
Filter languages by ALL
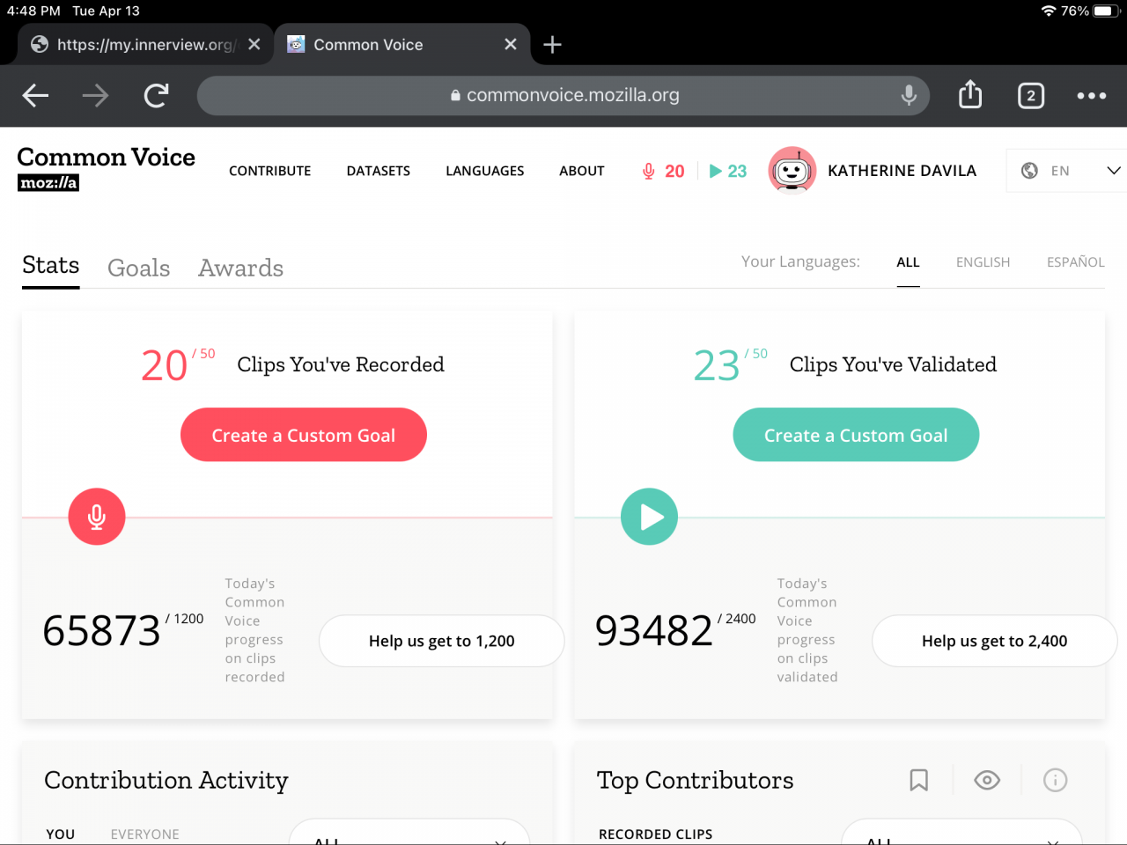[x=908, y=262]
